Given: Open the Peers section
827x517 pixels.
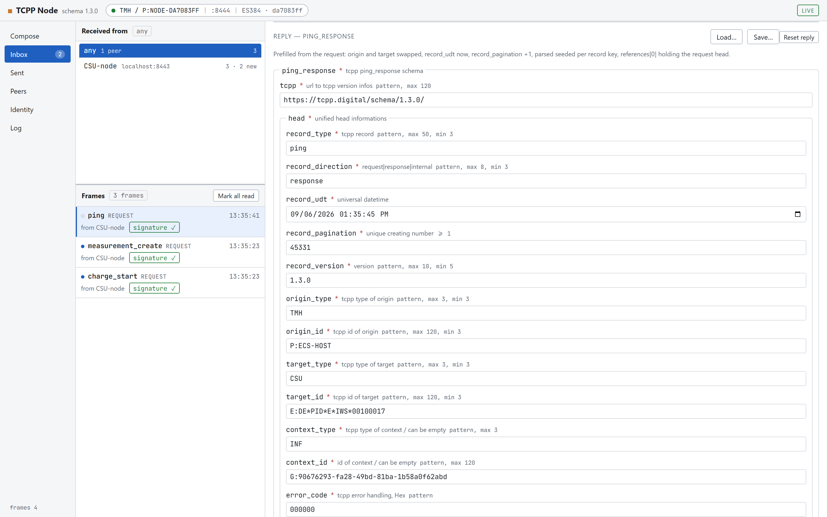Looking at the screenshot, I should coord(38,91).
